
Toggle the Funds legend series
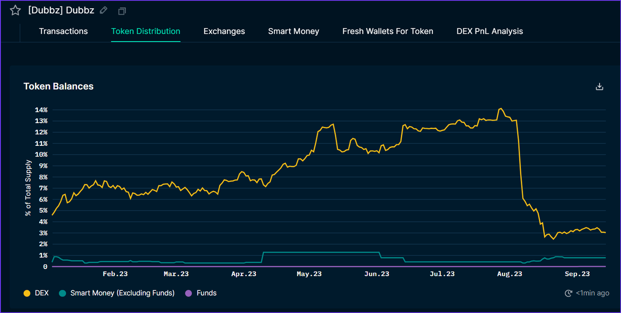point(201,293)
